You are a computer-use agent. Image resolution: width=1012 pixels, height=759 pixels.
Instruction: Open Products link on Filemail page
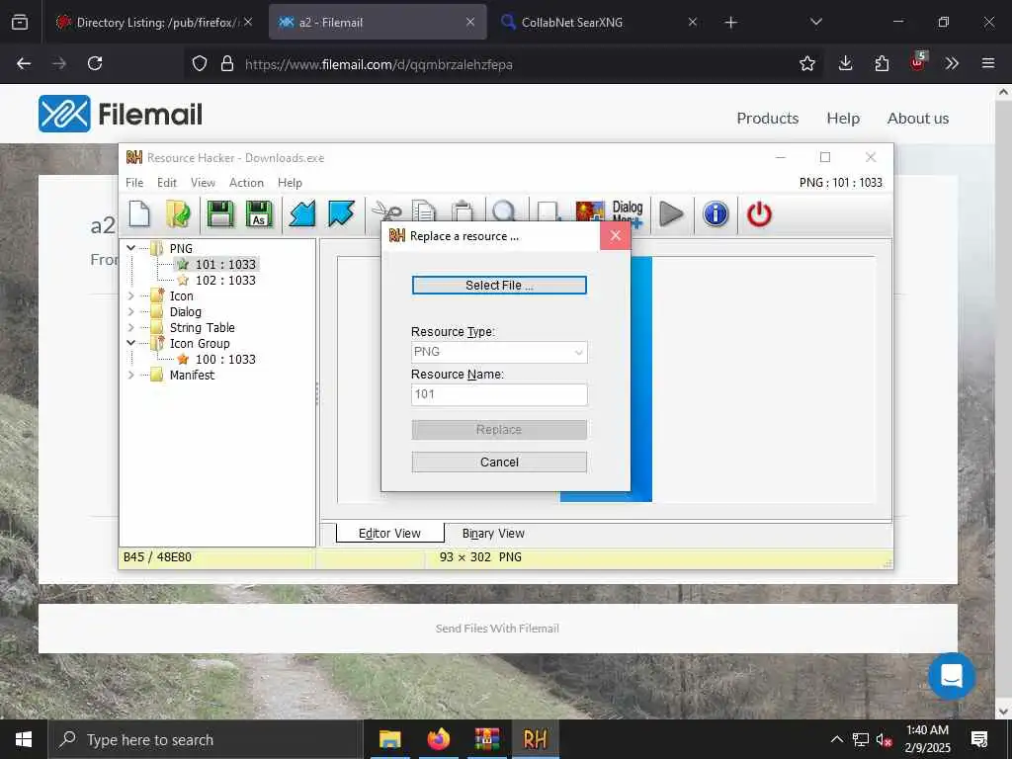767,119
